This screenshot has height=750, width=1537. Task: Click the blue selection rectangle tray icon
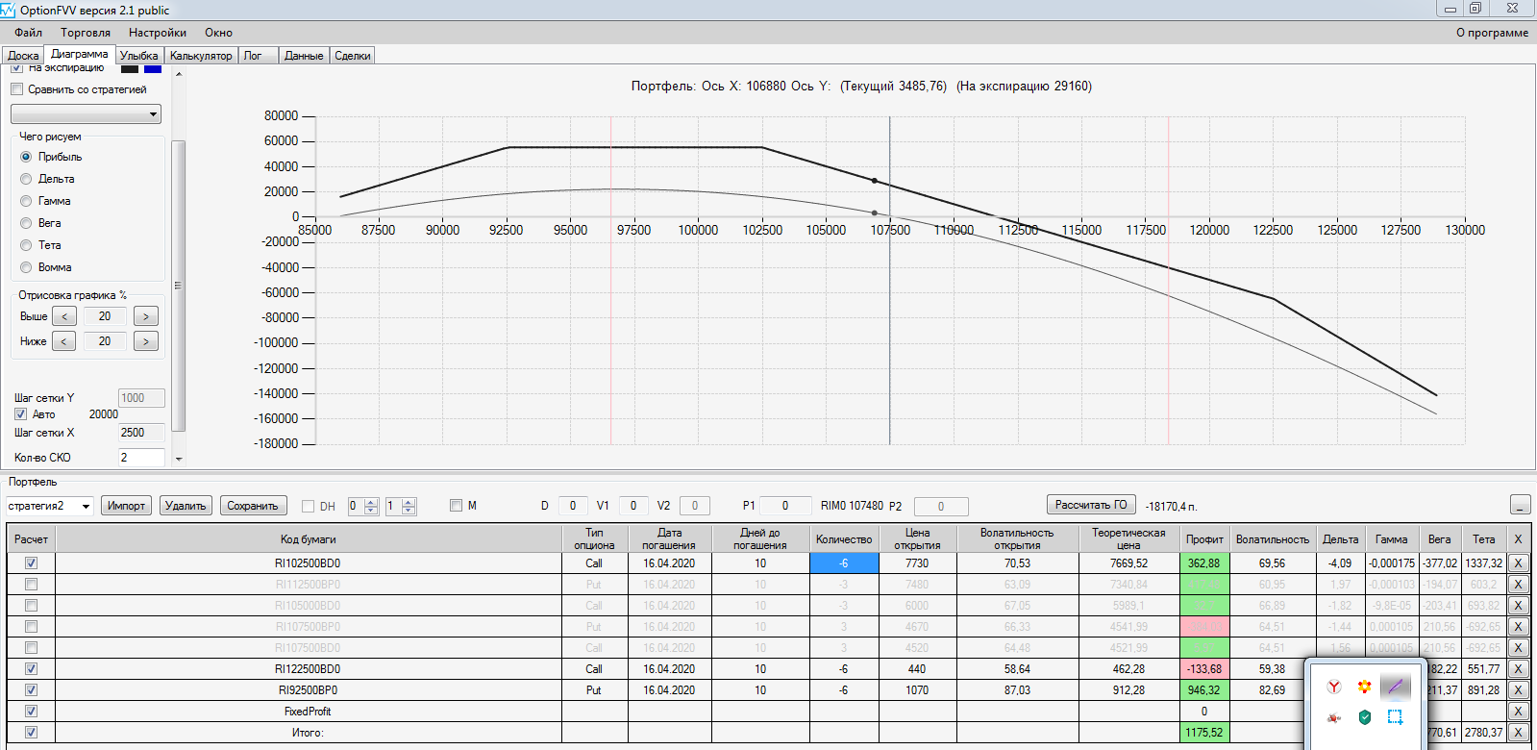[1395, 717]
